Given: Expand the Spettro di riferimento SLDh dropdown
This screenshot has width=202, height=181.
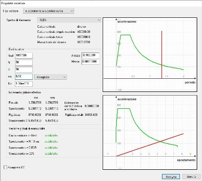Looking at the screenshot, I should pyautogui.click(x=69, y=20).
